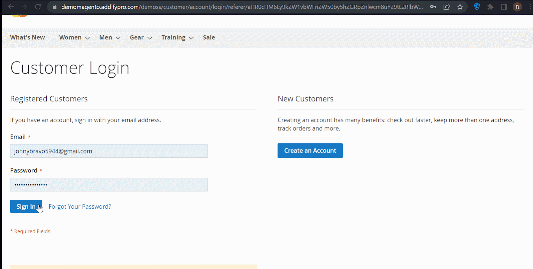The width and height of the screenshot is (533, 269).
Task: Click the share page icon
Action: tap(447, 7)
